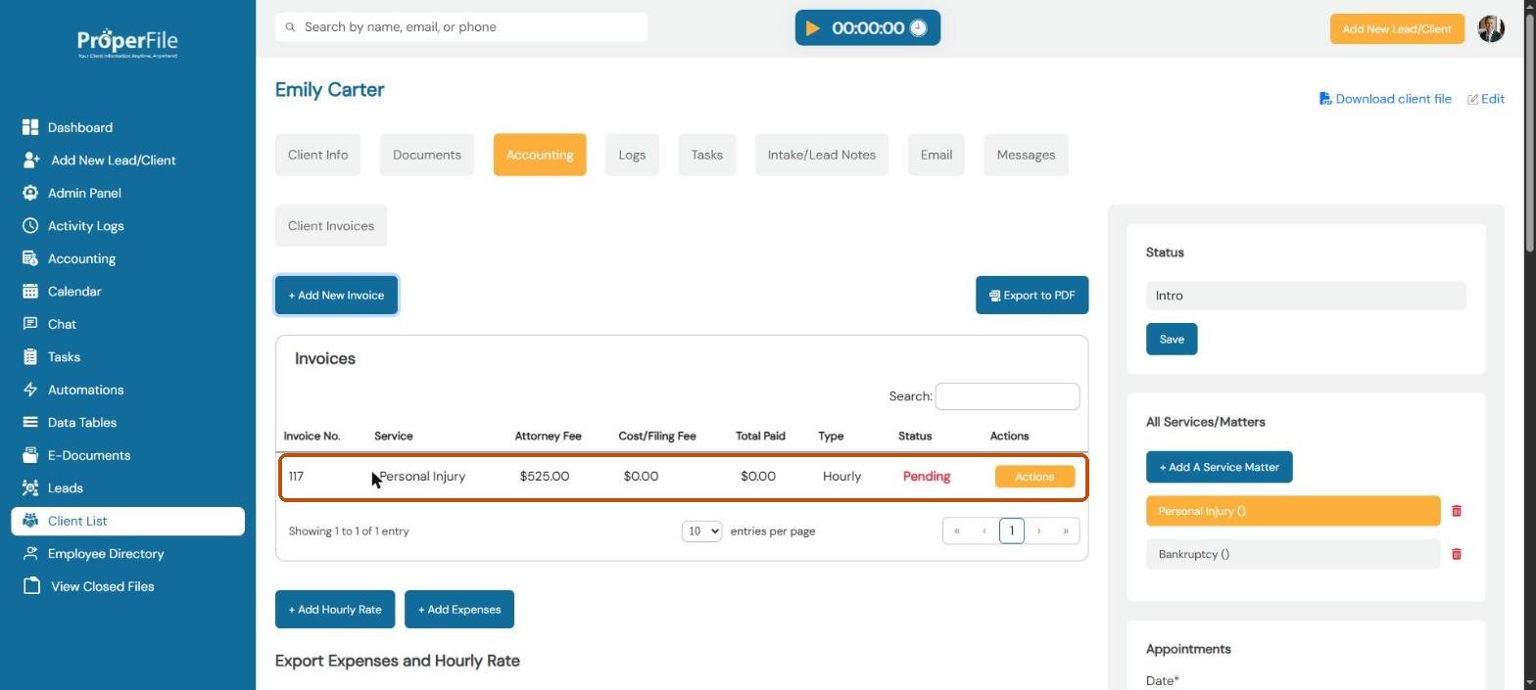
Task: Click the next page › pagination button
Action: [x=1038, y=530]
